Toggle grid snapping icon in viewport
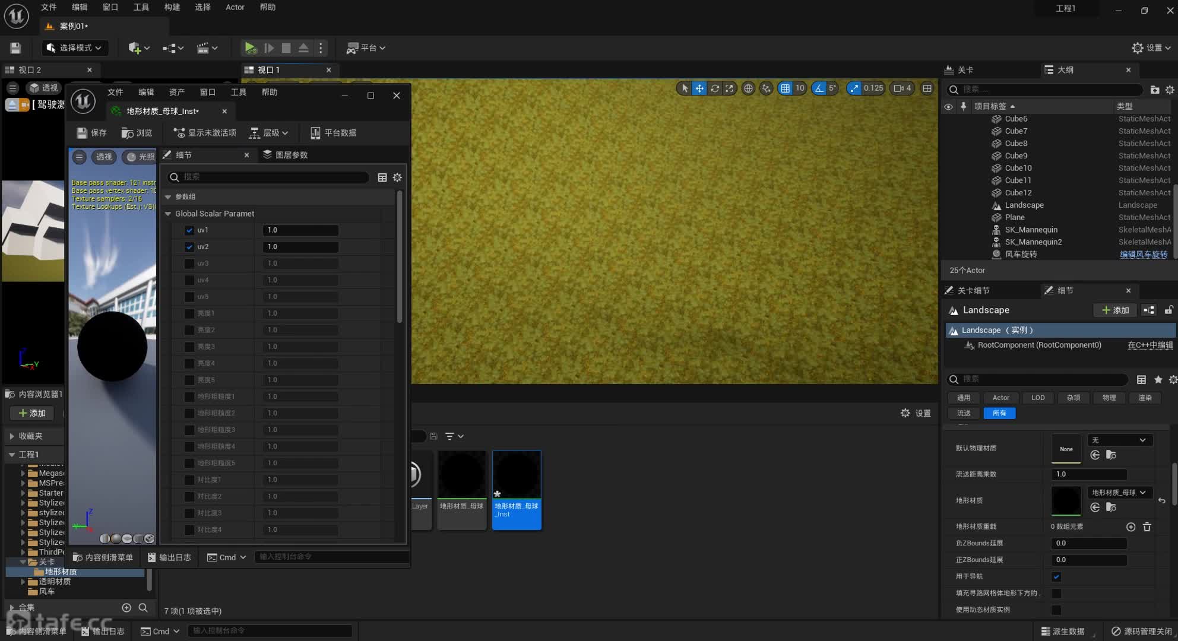Image resolution: width=1178 pixels, height=641 pixels. [785, 88]
